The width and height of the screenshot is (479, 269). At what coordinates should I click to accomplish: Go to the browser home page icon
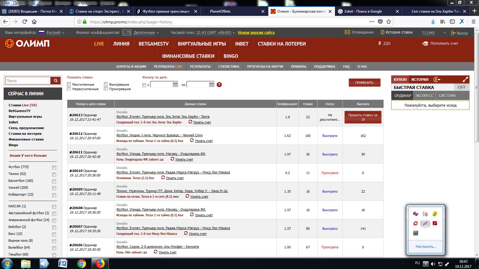[x=34, y=22]
